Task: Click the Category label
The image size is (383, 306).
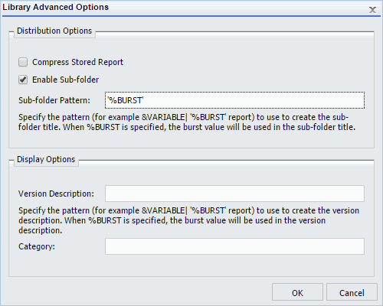Action: click(37, 246)
